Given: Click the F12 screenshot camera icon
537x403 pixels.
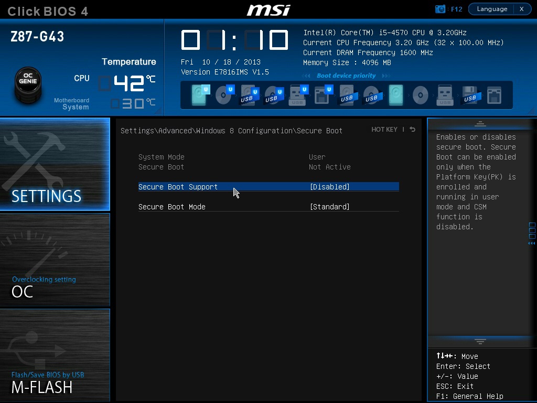Looking at the screenshot, I should pos(440,9).
